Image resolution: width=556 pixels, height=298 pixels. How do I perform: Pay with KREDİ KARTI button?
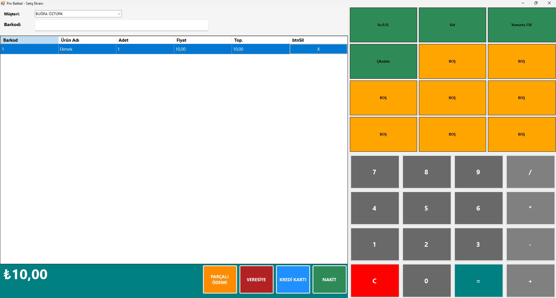point(293,279)
